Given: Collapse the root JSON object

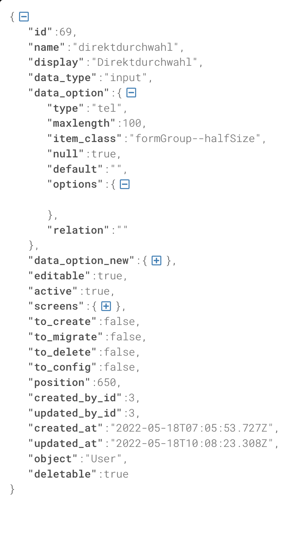Looking at the screenshot, I should click(24, 17).
